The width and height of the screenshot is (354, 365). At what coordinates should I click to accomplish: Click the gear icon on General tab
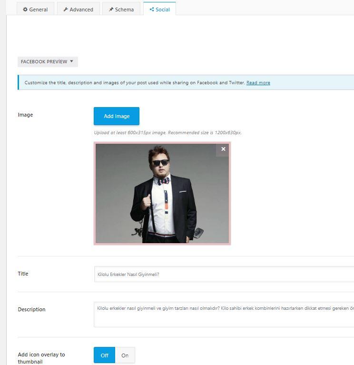(25, 10)
